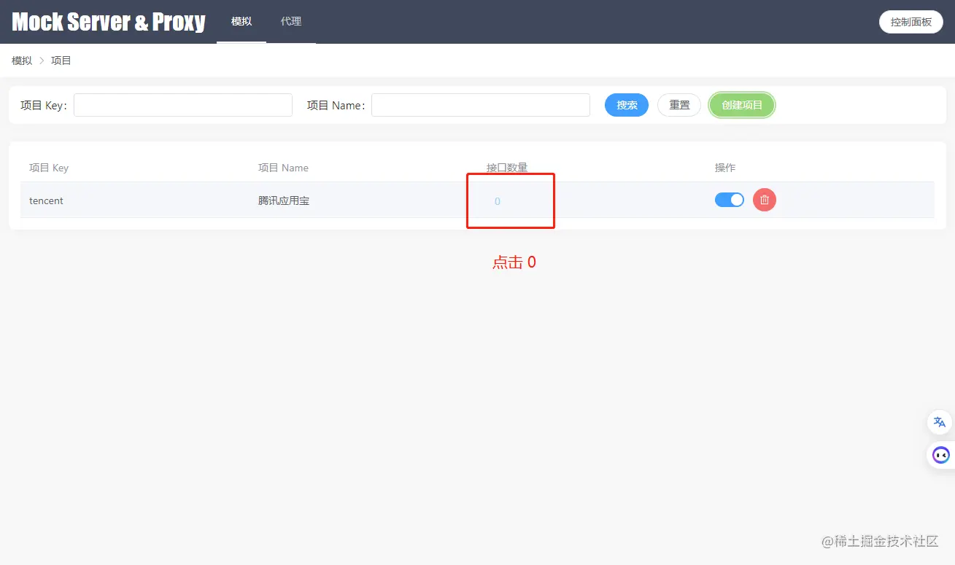Image resolution: width=955 pixels, height=565 pixels.
Task: Click the Mock Server & Proxy logo title
Action: pyautogui.click(x=109, y=22)
